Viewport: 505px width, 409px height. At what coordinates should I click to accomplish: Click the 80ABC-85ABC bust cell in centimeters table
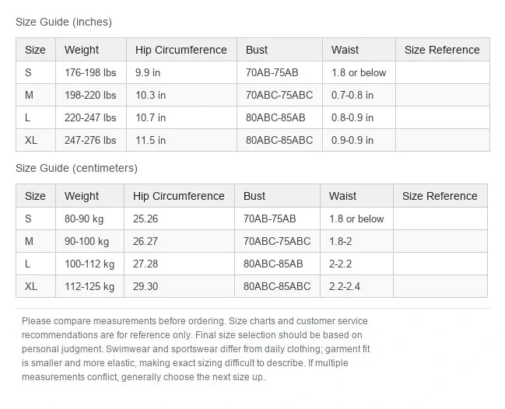tap(277, 286)
